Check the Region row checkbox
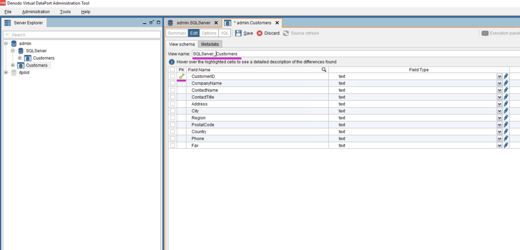This screenshot has width=520, height=250. click(172, 118)
